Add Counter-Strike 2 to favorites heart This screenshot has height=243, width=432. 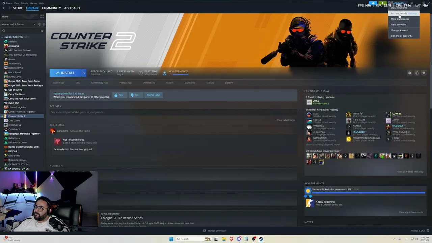click(424, 73)
